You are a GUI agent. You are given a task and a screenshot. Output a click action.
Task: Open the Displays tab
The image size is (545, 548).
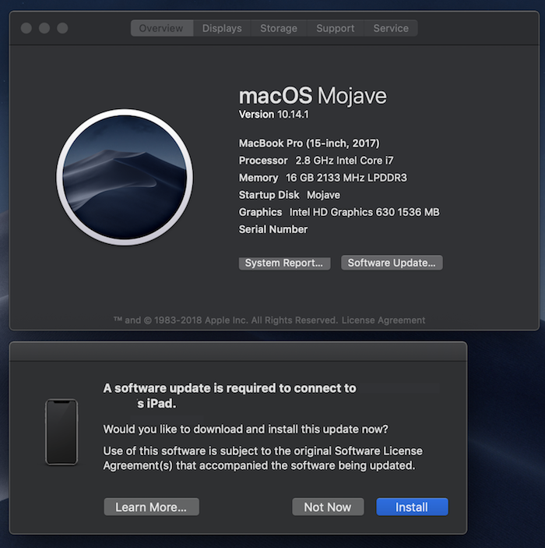click(x=222, y=28)
